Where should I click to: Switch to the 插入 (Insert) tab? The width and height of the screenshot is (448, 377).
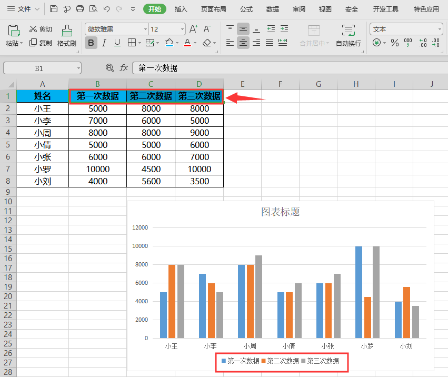click(x=181, y=9)
